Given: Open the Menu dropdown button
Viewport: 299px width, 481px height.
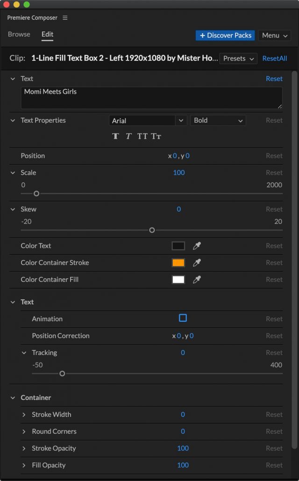Looking at the screenshot, I should click(x=274, y=36).
